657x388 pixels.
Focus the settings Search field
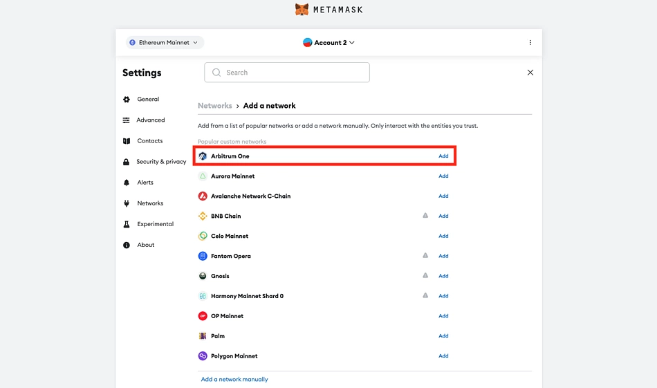[x=287, y=73]
